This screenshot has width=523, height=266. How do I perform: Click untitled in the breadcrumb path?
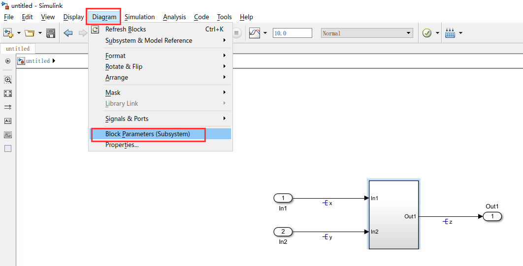[x=38, y=61]
